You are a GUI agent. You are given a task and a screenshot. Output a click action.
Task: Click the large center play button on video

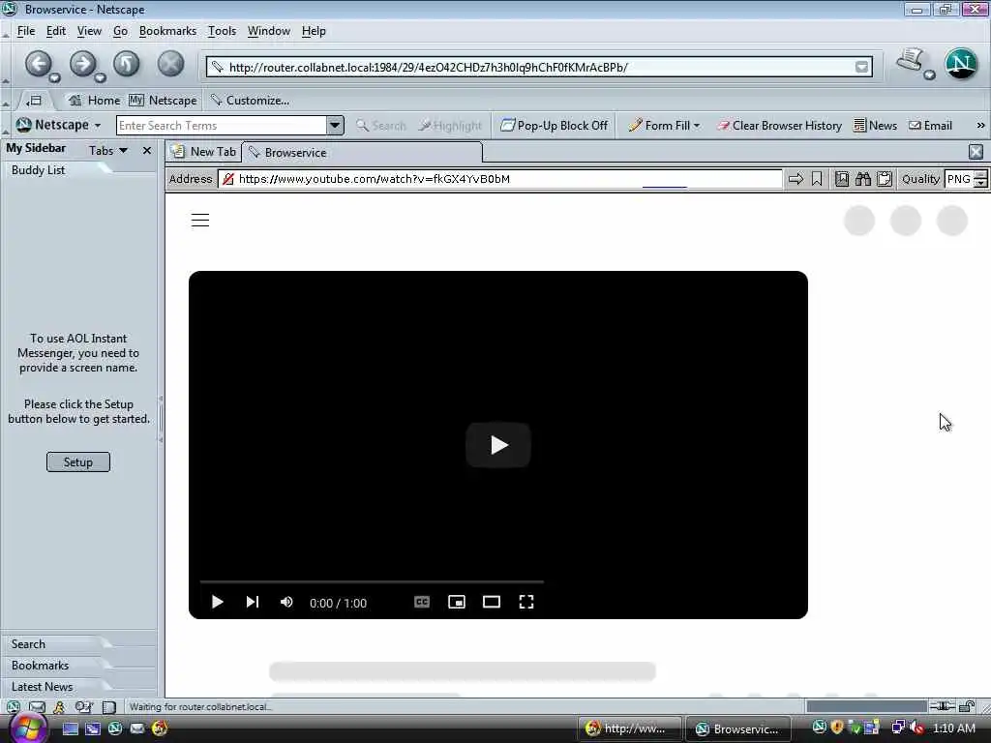(x=498, y=445)
